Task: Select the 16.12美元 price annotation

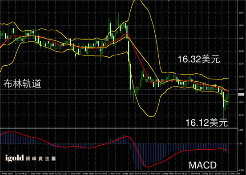Action: [x=206, y=123]
